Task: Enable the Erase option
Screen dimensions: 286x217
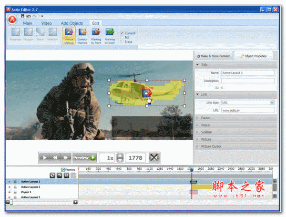Action: [126, 42]
